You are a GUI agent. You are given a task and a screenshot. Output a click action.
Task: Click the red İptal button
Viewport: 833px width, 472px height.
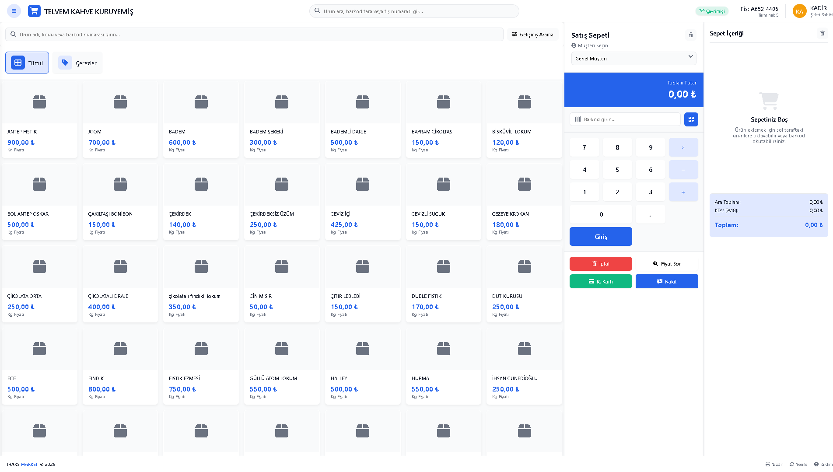click(600, 264)
